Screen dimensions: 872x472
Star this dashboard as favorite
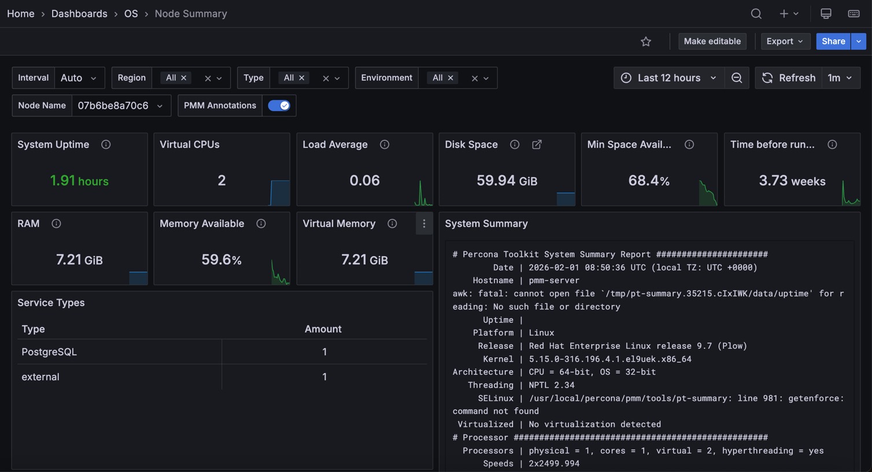646,41
